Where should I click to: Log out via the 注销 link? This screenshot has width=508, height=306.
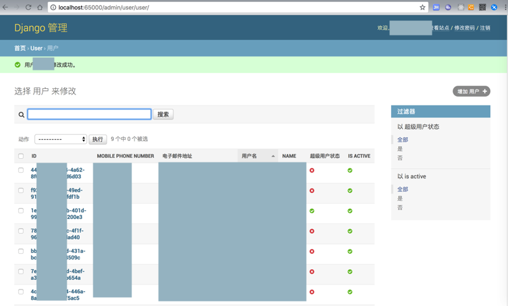point(485,28)
